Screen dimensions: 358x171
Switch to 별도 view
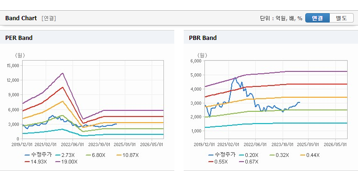(x=342, y=18)
